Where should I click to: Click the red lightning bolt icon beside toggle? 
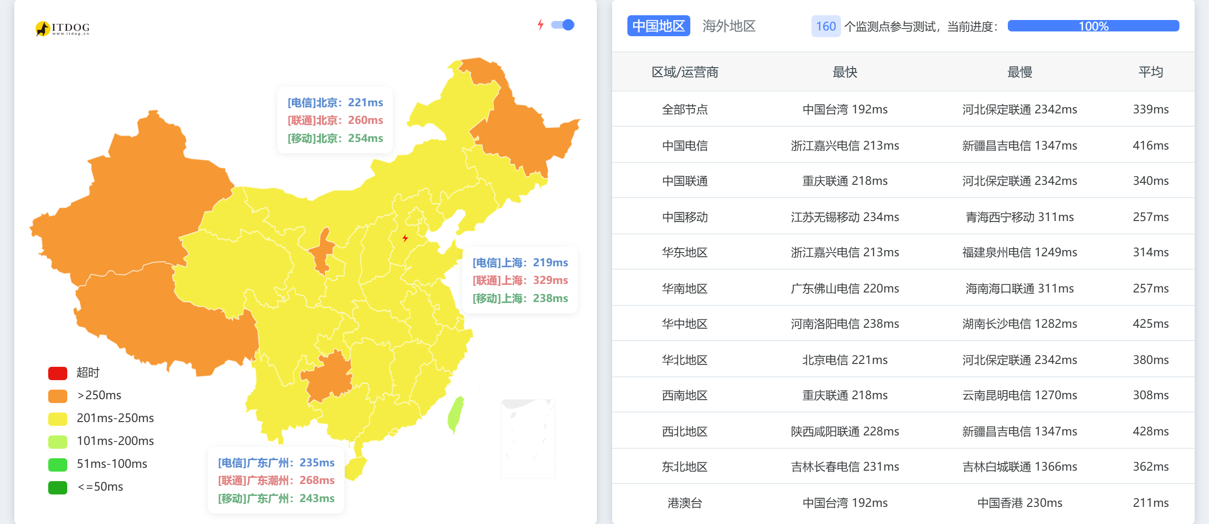coord(540,25)
